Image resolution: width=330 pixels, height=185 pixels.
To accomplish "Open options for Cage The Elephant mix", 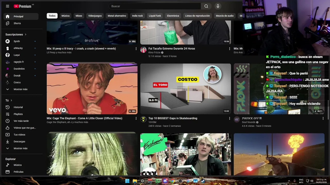I will point(136,118).
